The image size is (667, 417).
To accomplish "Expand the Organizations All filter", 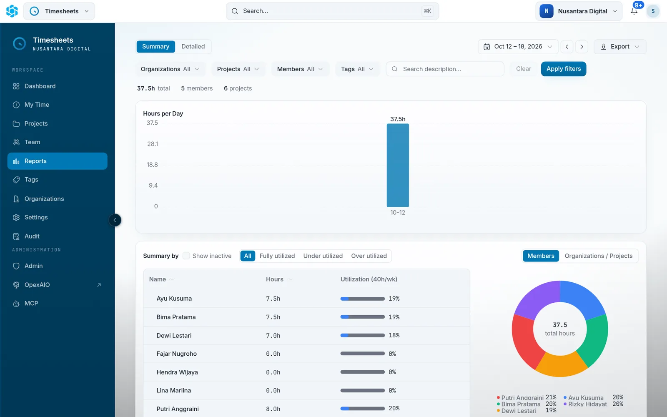I will pos(171,69).
